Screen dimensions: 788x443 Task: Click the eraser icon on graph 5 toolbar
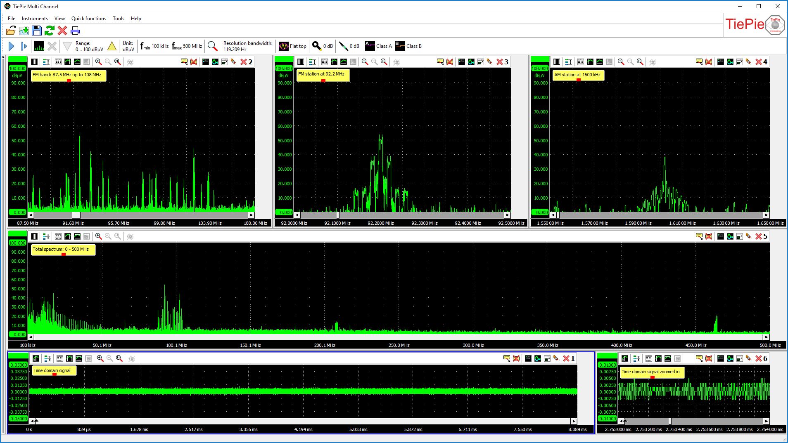pos(748,236)
